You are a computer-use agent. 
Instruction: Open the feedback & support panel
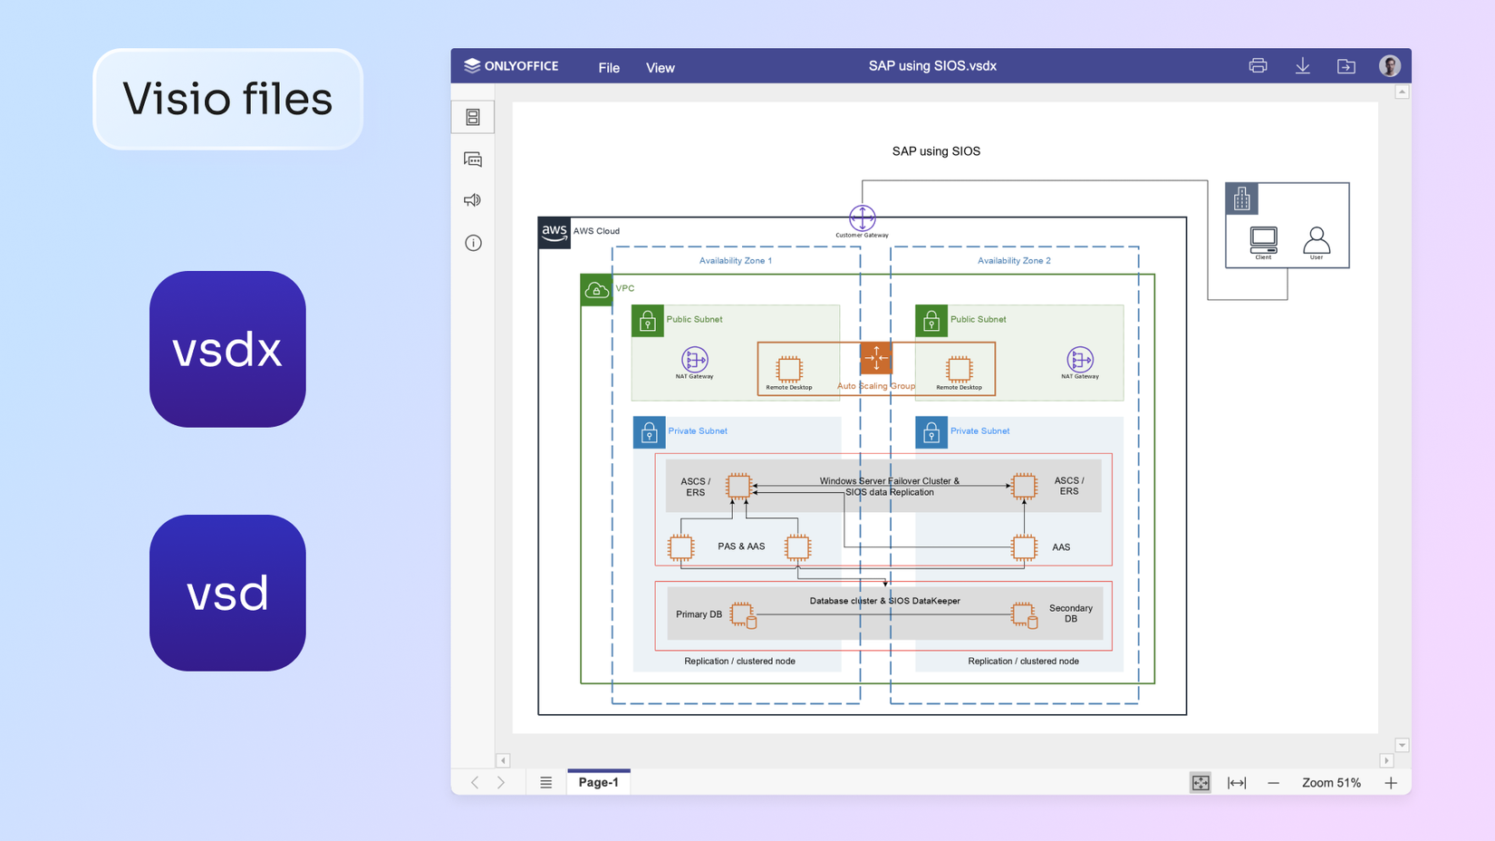point(473,200)
